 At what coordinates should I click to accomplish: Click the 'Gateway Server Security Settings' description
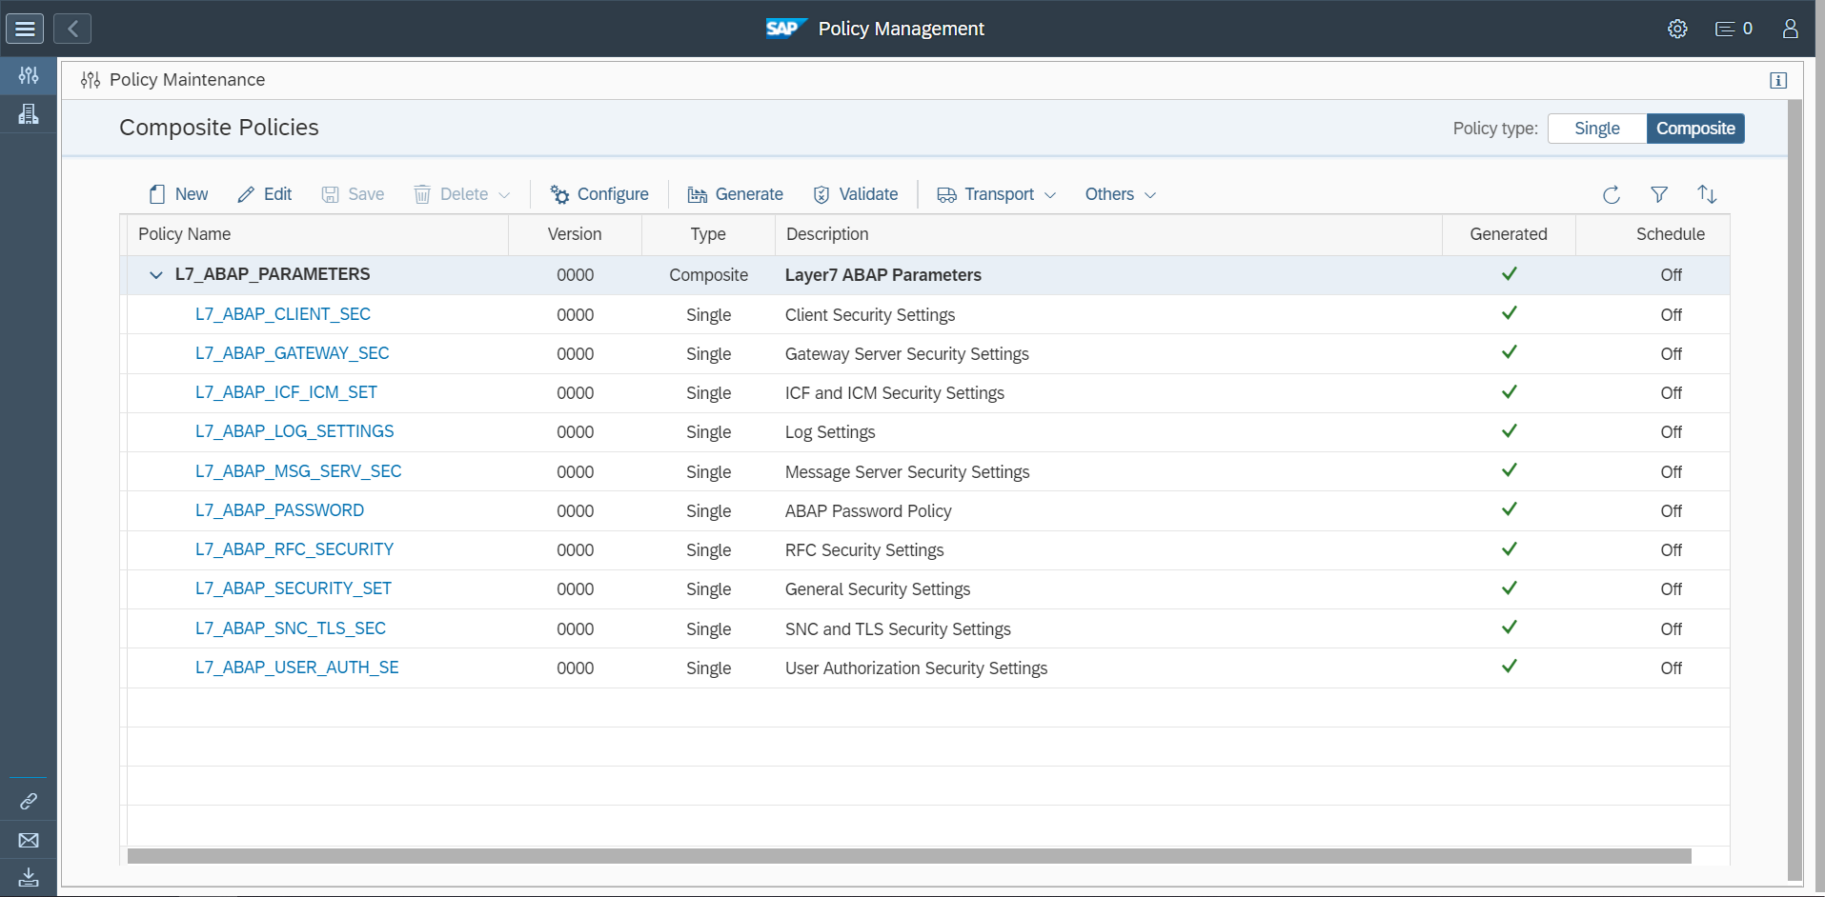[x=907, y=354]
